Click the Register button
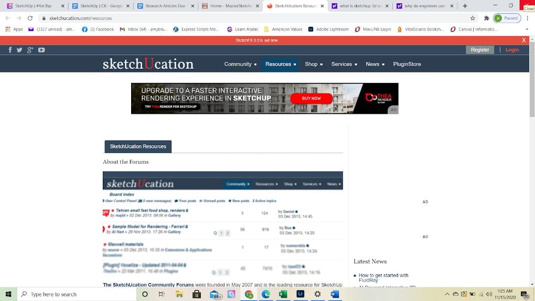This screenshot has height=301, width=535. pyautogui.click(x=480, y=50)
